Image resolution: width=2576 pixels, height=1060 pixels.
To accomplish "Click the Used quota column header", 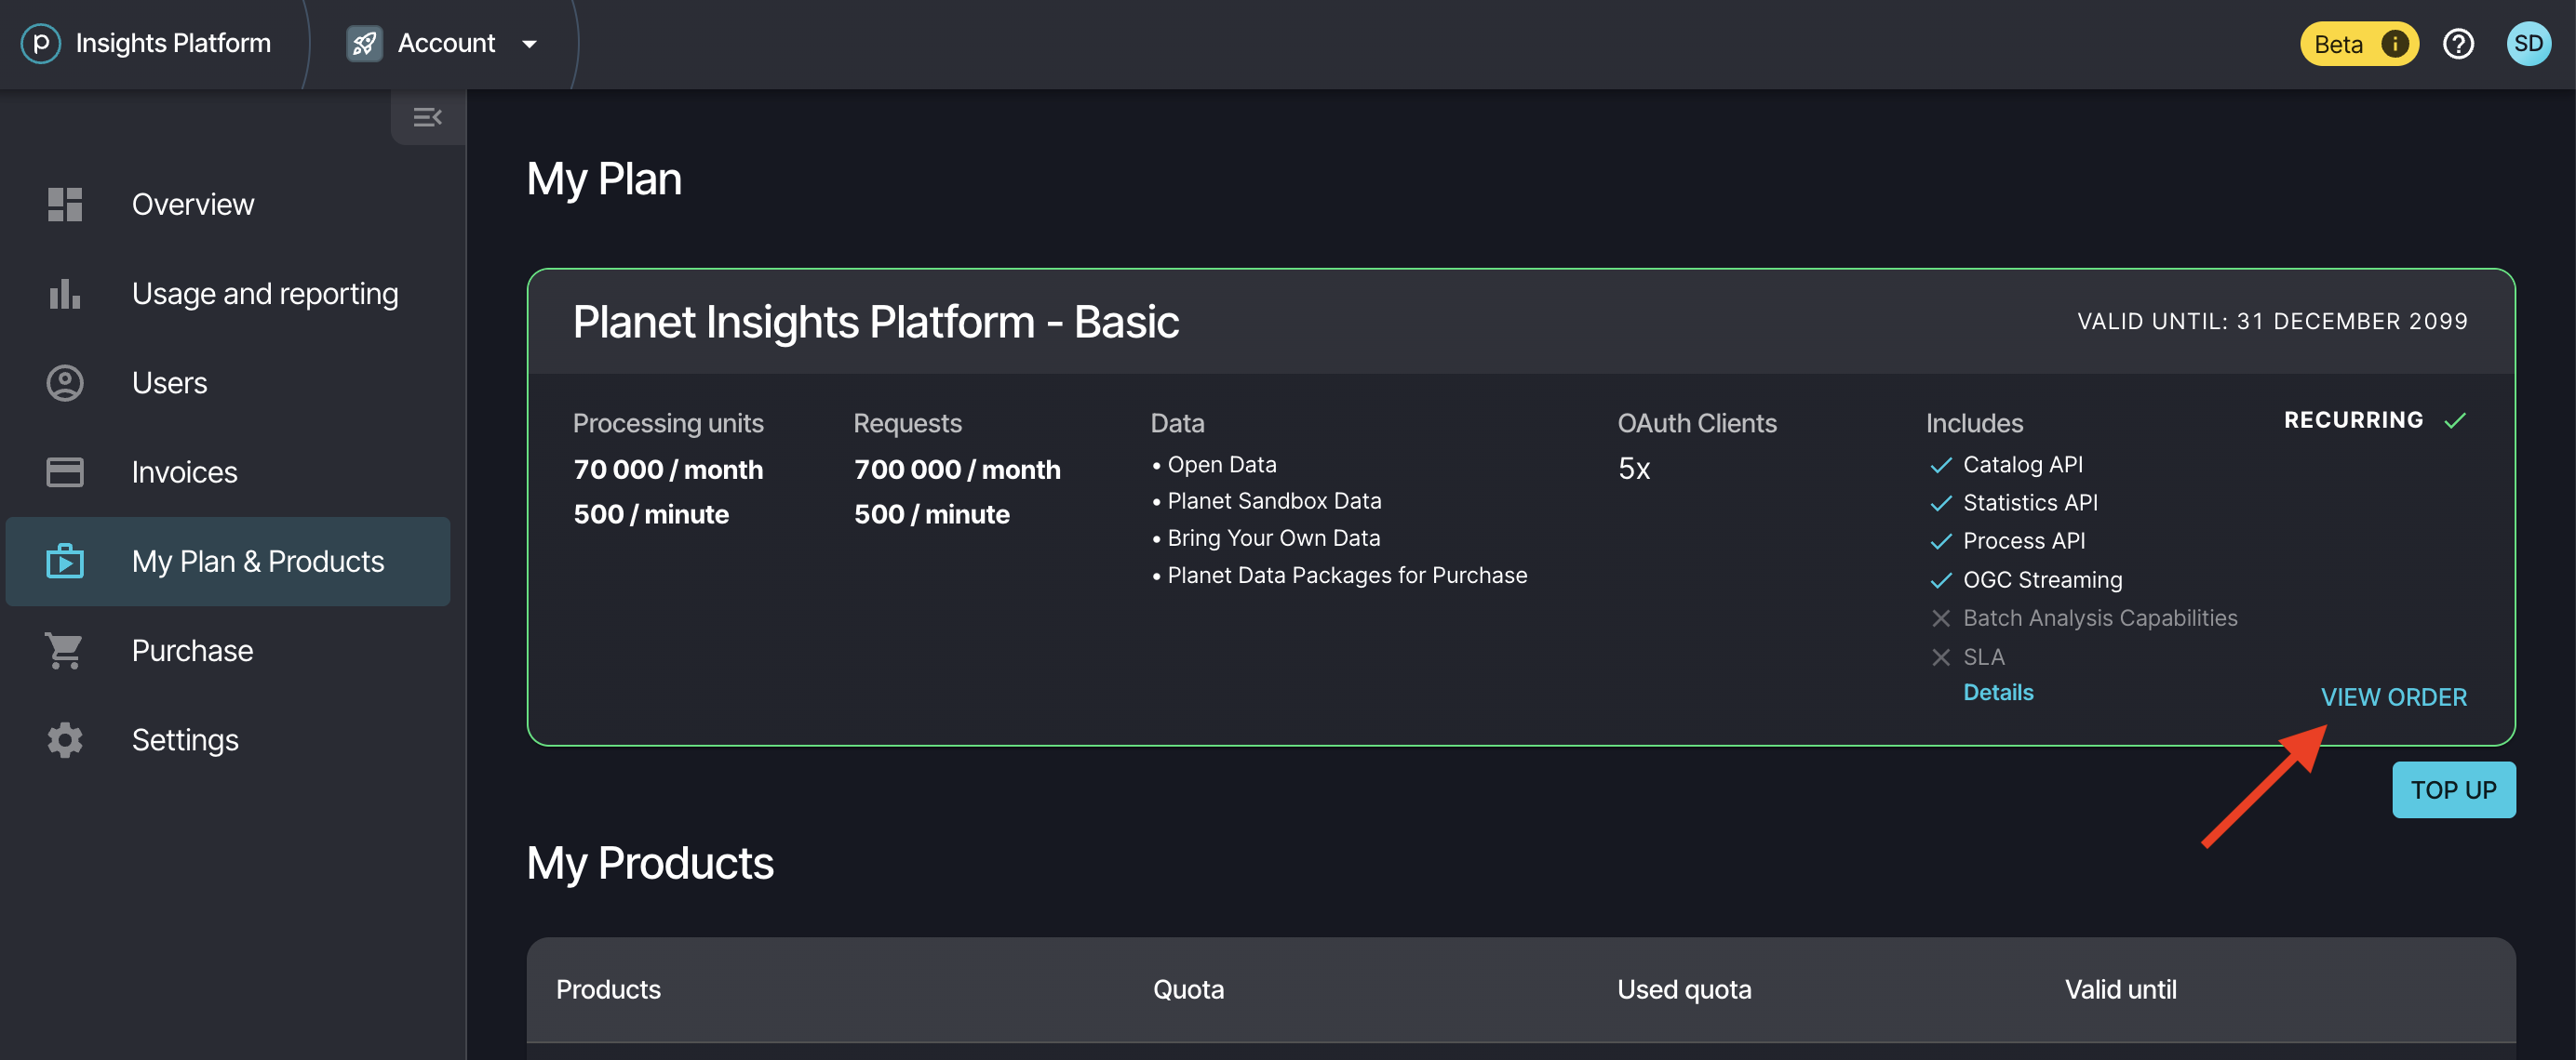I will click(x=1684, y=989).
